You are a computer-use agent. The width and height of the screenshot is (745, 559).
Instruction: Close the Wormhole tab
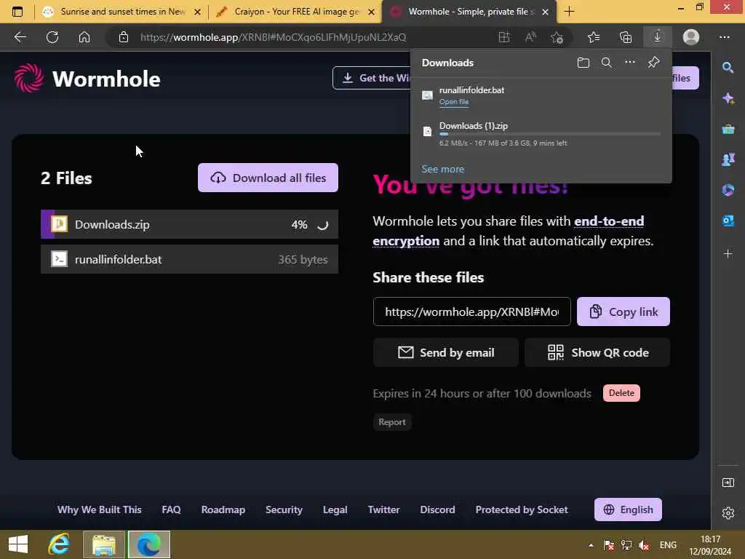coord(546,12)
